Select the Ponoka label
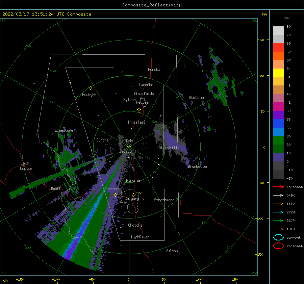 pyautogui.click(x=154, y=70)
